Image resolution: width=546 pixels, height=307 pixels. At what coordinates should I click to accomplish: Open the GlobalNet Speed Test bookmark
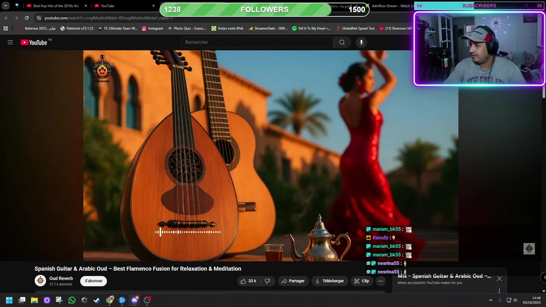pyautogui.click(x=355, y=29)
